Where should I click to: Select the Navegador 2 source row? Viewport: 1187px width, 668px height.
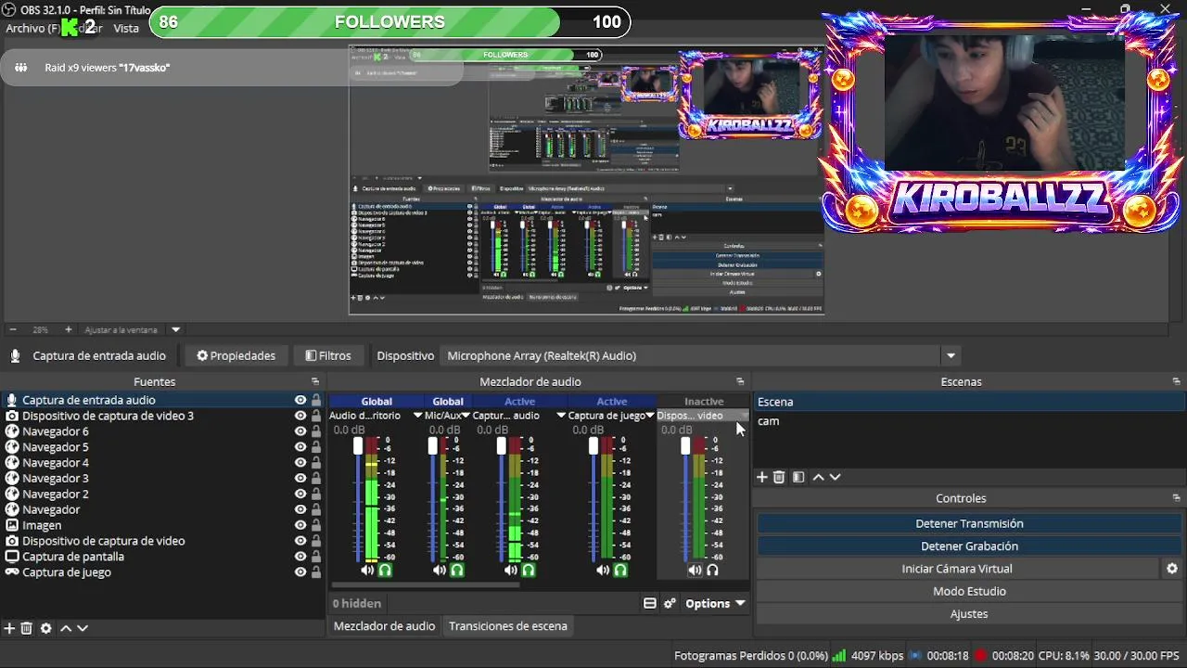(162, 495)
